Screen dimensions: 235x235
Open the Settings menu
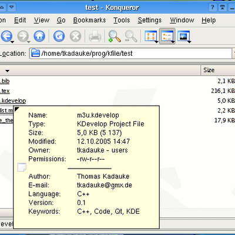[150, 20]
